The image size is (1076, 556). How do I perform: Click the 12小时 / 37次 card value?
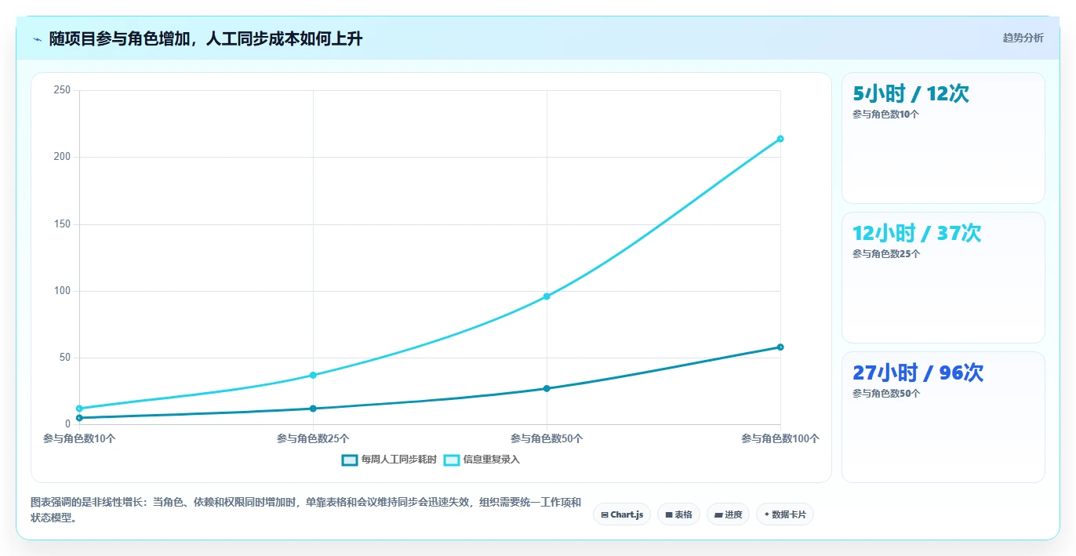tap(917, 233)
